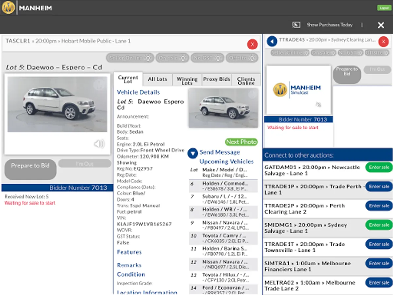The height and width of the screenshot is (295, 393).
Task: Expand the Send Message dropdown arrow
Action: tap(193, 153)
